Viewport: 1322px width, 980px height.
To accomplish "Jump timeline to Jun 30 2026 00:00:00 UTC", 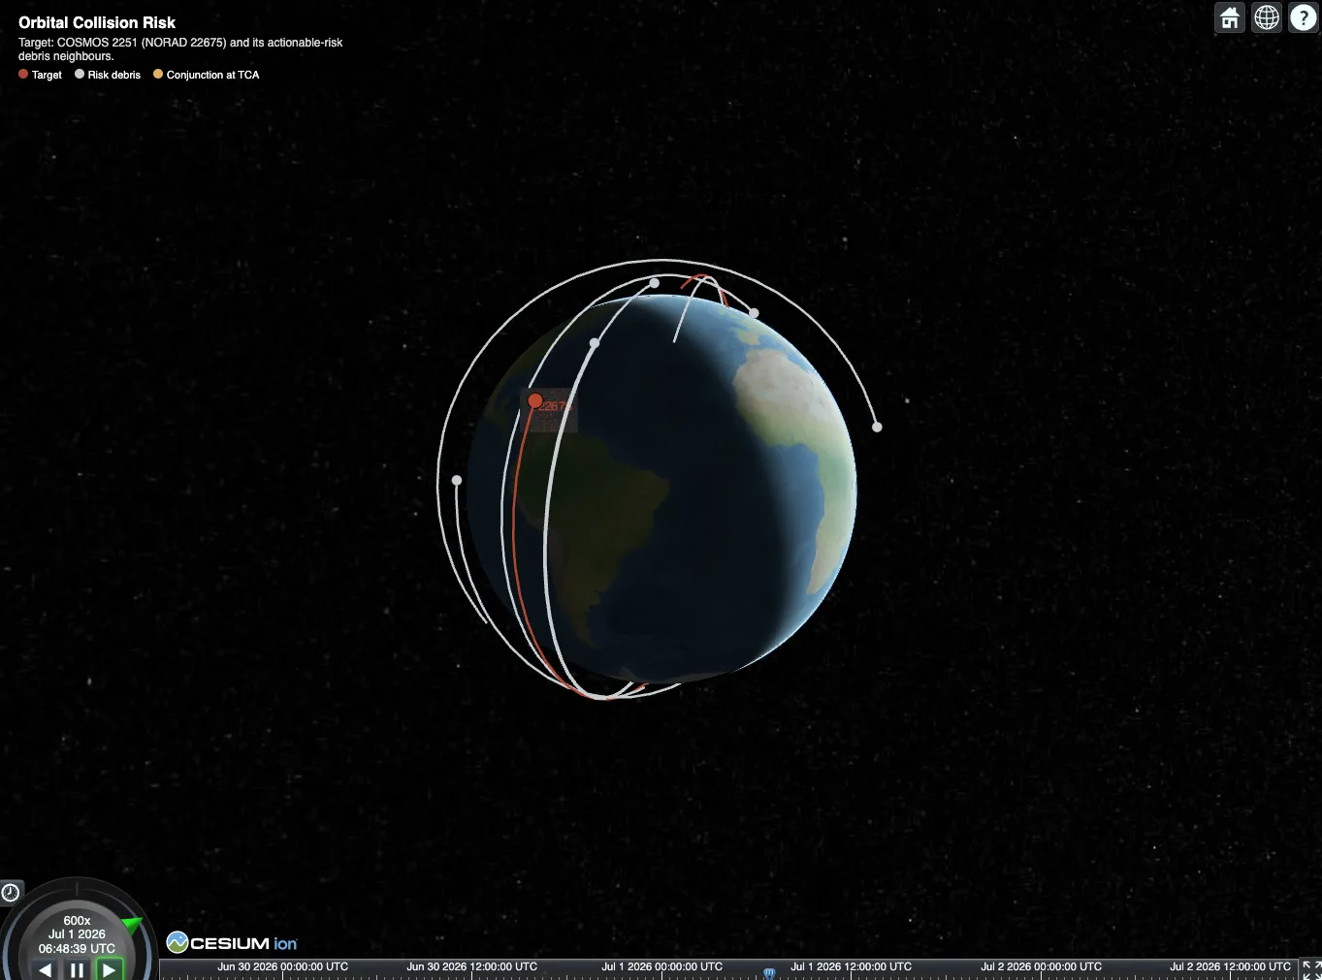I will tap(282, 966).
